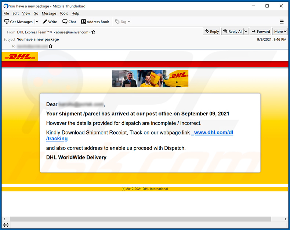Click the www.dhl.com/dl/tracking link
This screenshot has width=290, height=230.
pyautogui.click(x=214, y=133)
